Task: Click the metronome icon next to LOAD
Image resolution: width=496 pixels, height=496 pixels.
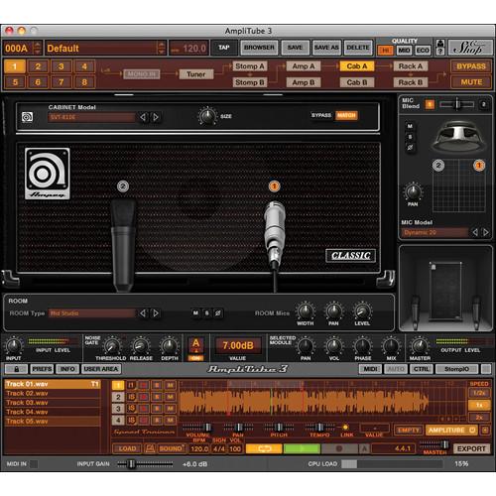Action: (150, 448)
